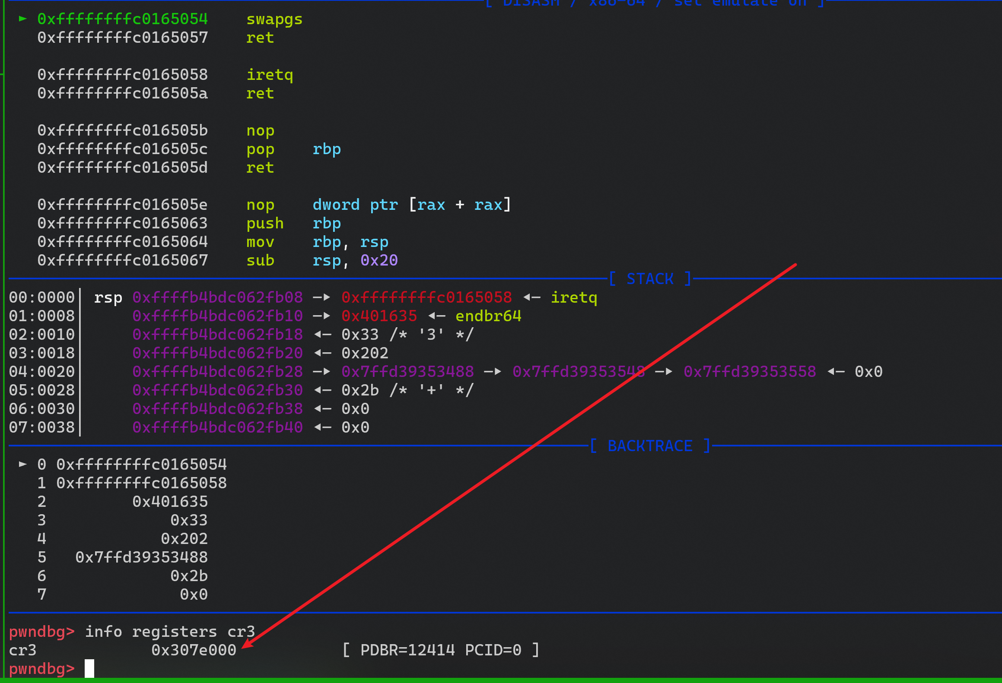Viewport: 1002px width, 683px height.
Task: Click the pop rbp instruction
Action: 293,149
